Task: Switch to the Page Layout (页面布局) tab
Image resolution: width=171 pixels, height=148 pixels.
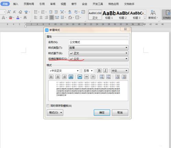Action: [x=29, y=4]
